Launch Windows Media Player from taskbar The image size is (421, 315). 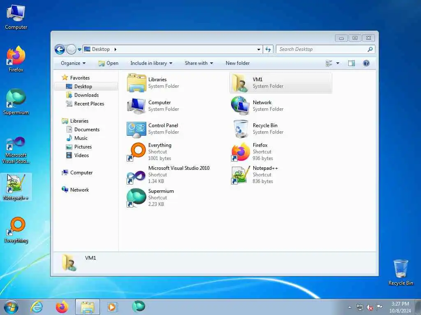pos(112,307)
